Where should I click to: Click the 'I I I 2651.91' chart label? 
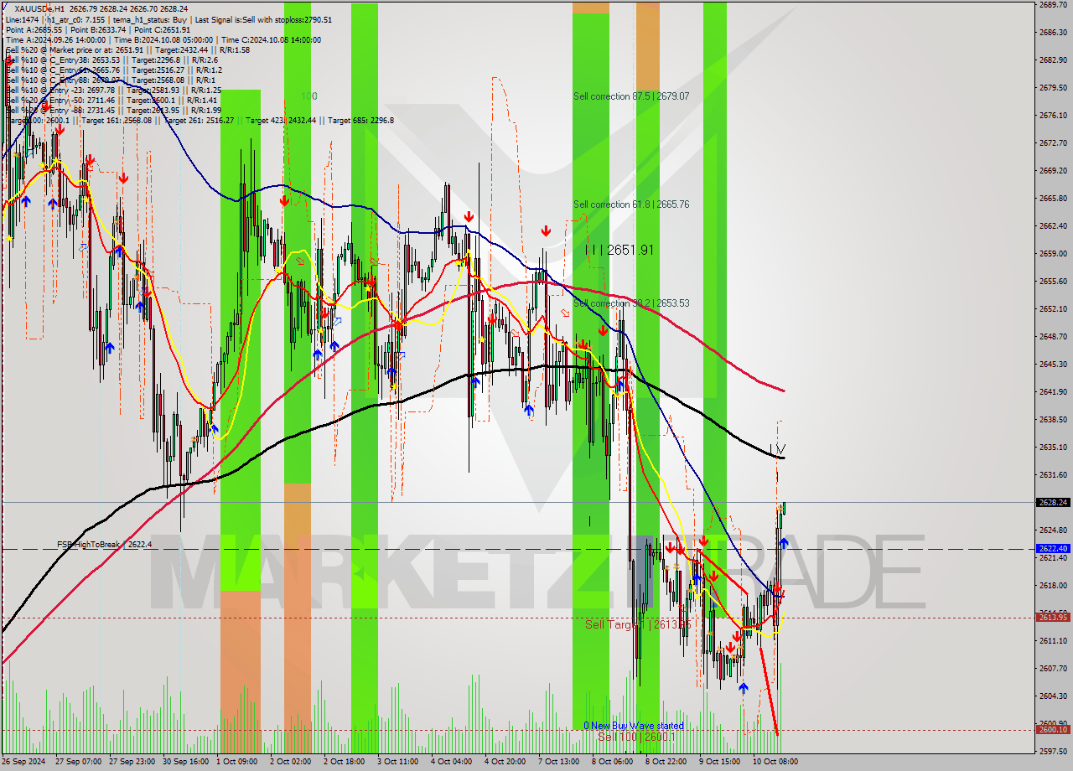tap(619, 250)
